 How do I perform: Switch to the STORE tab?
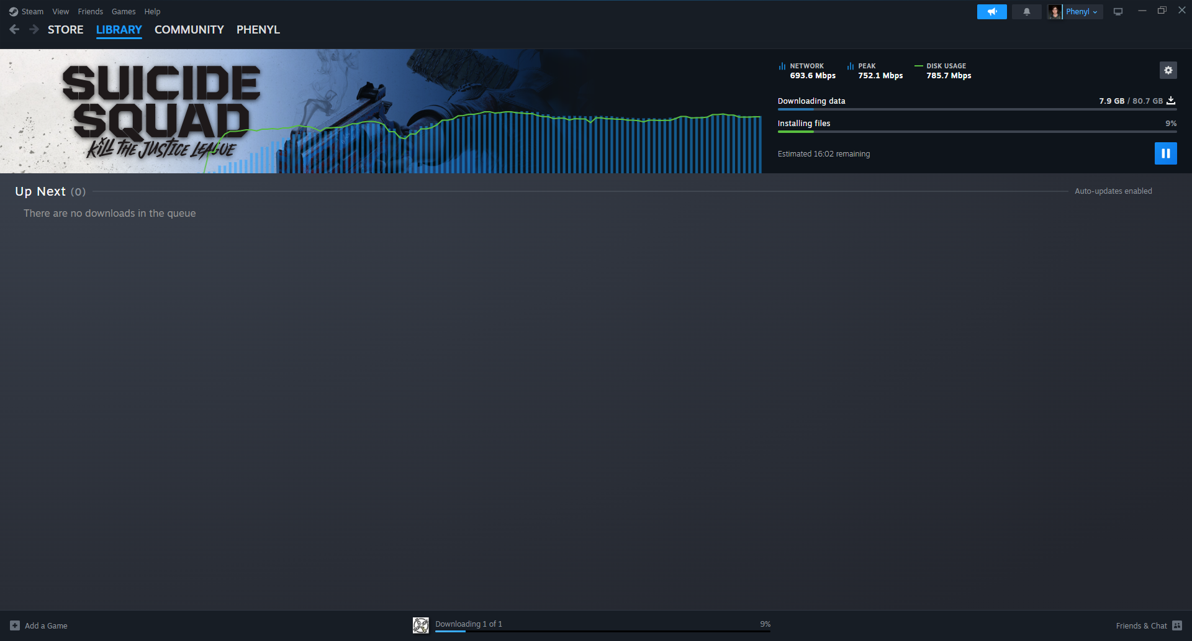click(66, 30)
